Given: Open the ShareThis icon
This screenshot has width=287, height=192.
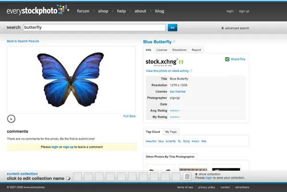Looking at the screenshot, I should 227,59.
